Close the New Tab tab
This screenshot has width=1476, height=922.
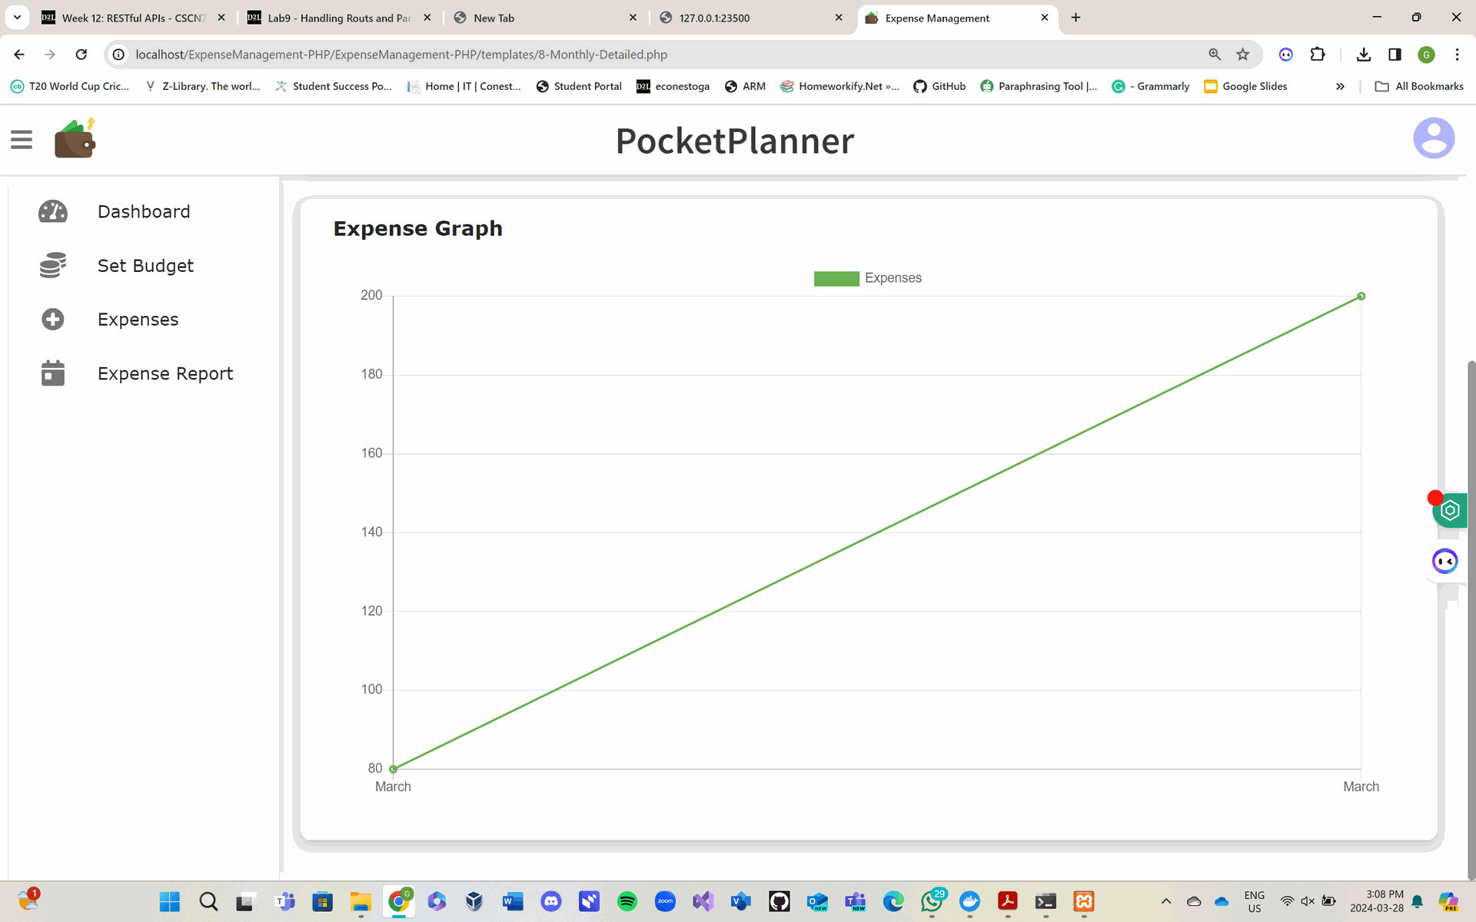point(633,18)
